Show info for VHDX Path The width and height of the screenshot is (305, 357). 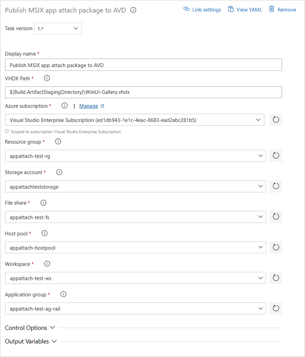[47, 78]
